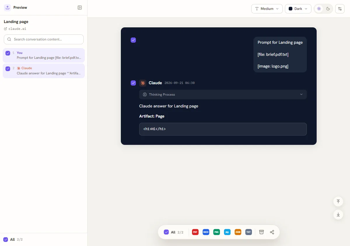Export as MD

coord(227,232)
